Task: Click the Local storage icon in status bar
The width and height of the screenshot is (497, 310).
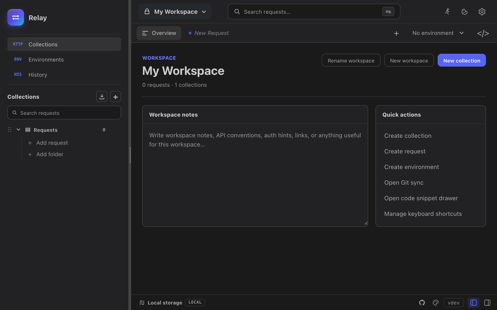Action: click(142, 303)
